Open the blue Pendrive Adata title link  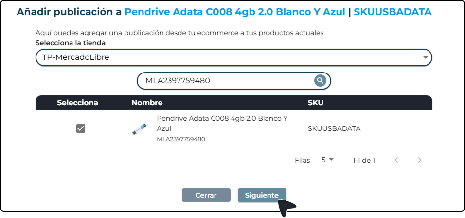coord(235,12)
